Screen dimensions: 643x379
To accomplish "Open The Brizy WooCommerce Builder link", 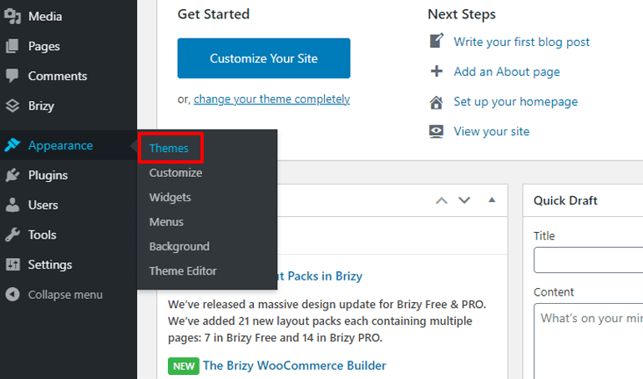I will [294, 366].
